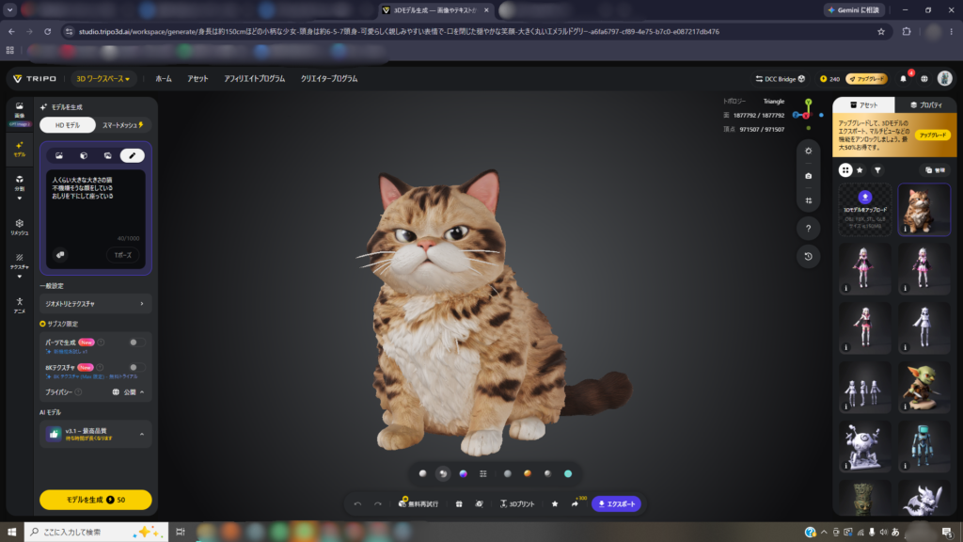Select the 3D cube input mode icon

coord(84,155)
